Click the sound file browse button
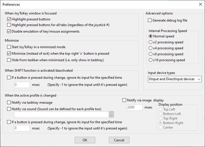The image size is (205, 147). [111, 114]
